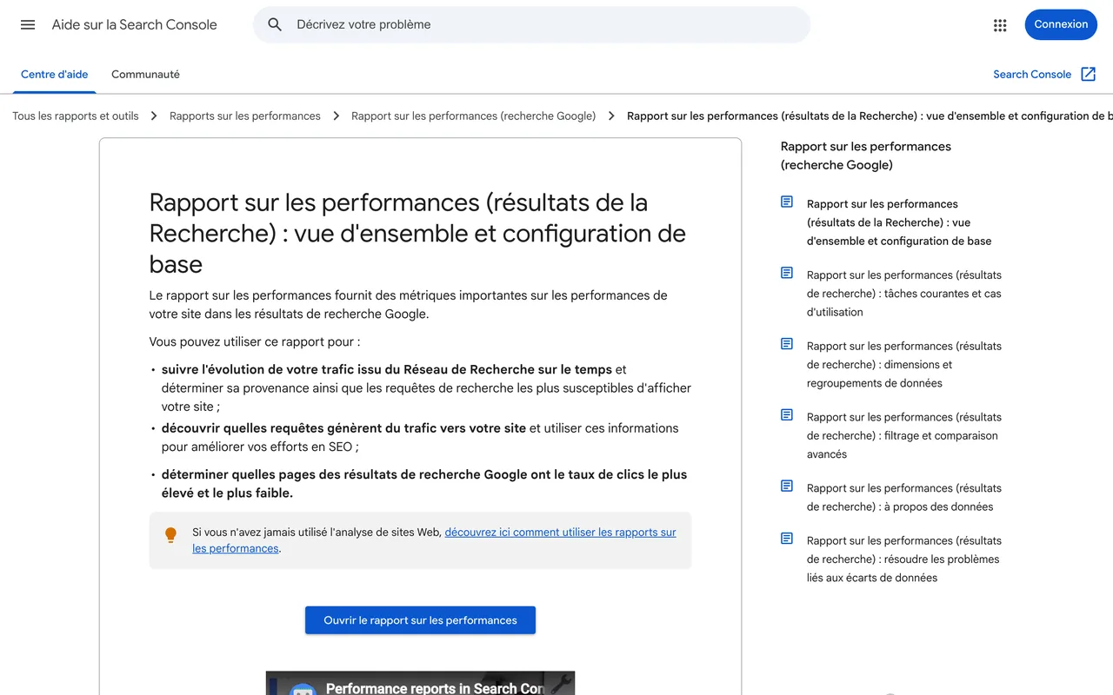Viewport: 1113px width, 695px height.
Task: Click the search magnifier icon
Action: tap(275, 24)
